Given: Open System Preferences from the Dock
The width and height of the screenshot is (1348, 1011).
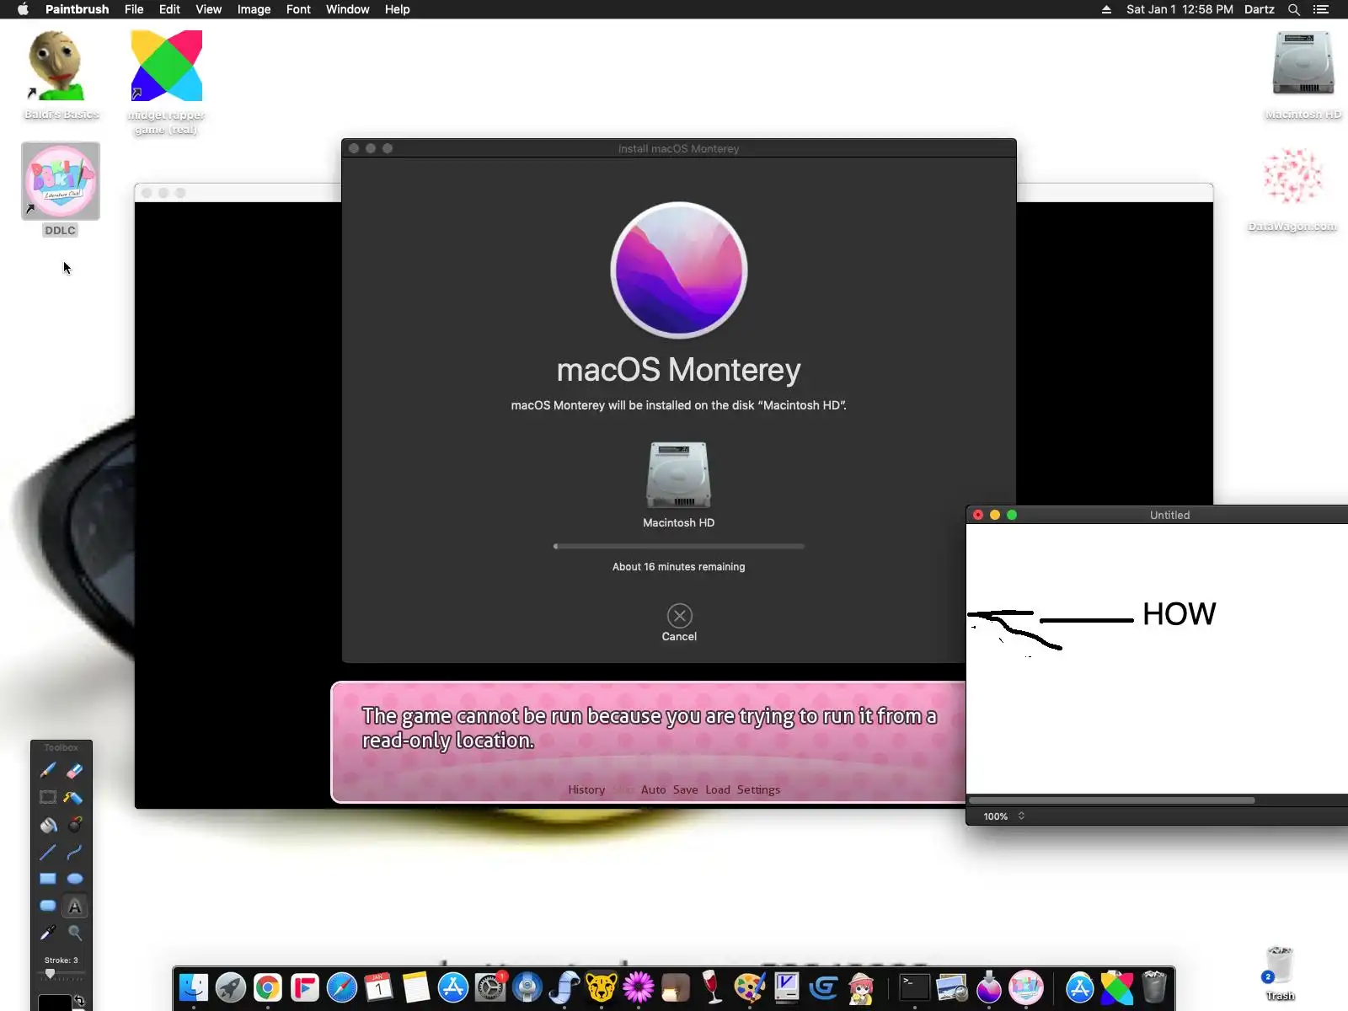Looking at the screenshot, I should [x=490, y=987].
